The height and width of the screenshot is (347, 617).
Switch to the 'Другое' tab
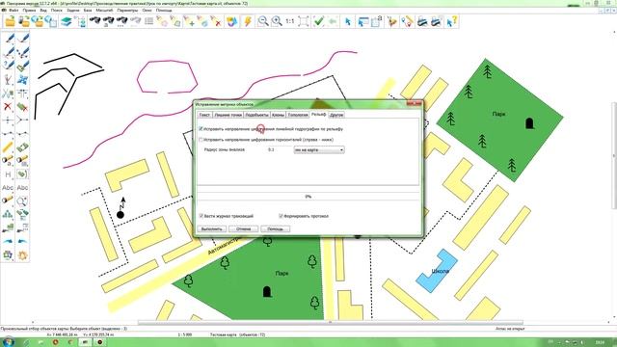click(336, 115)
